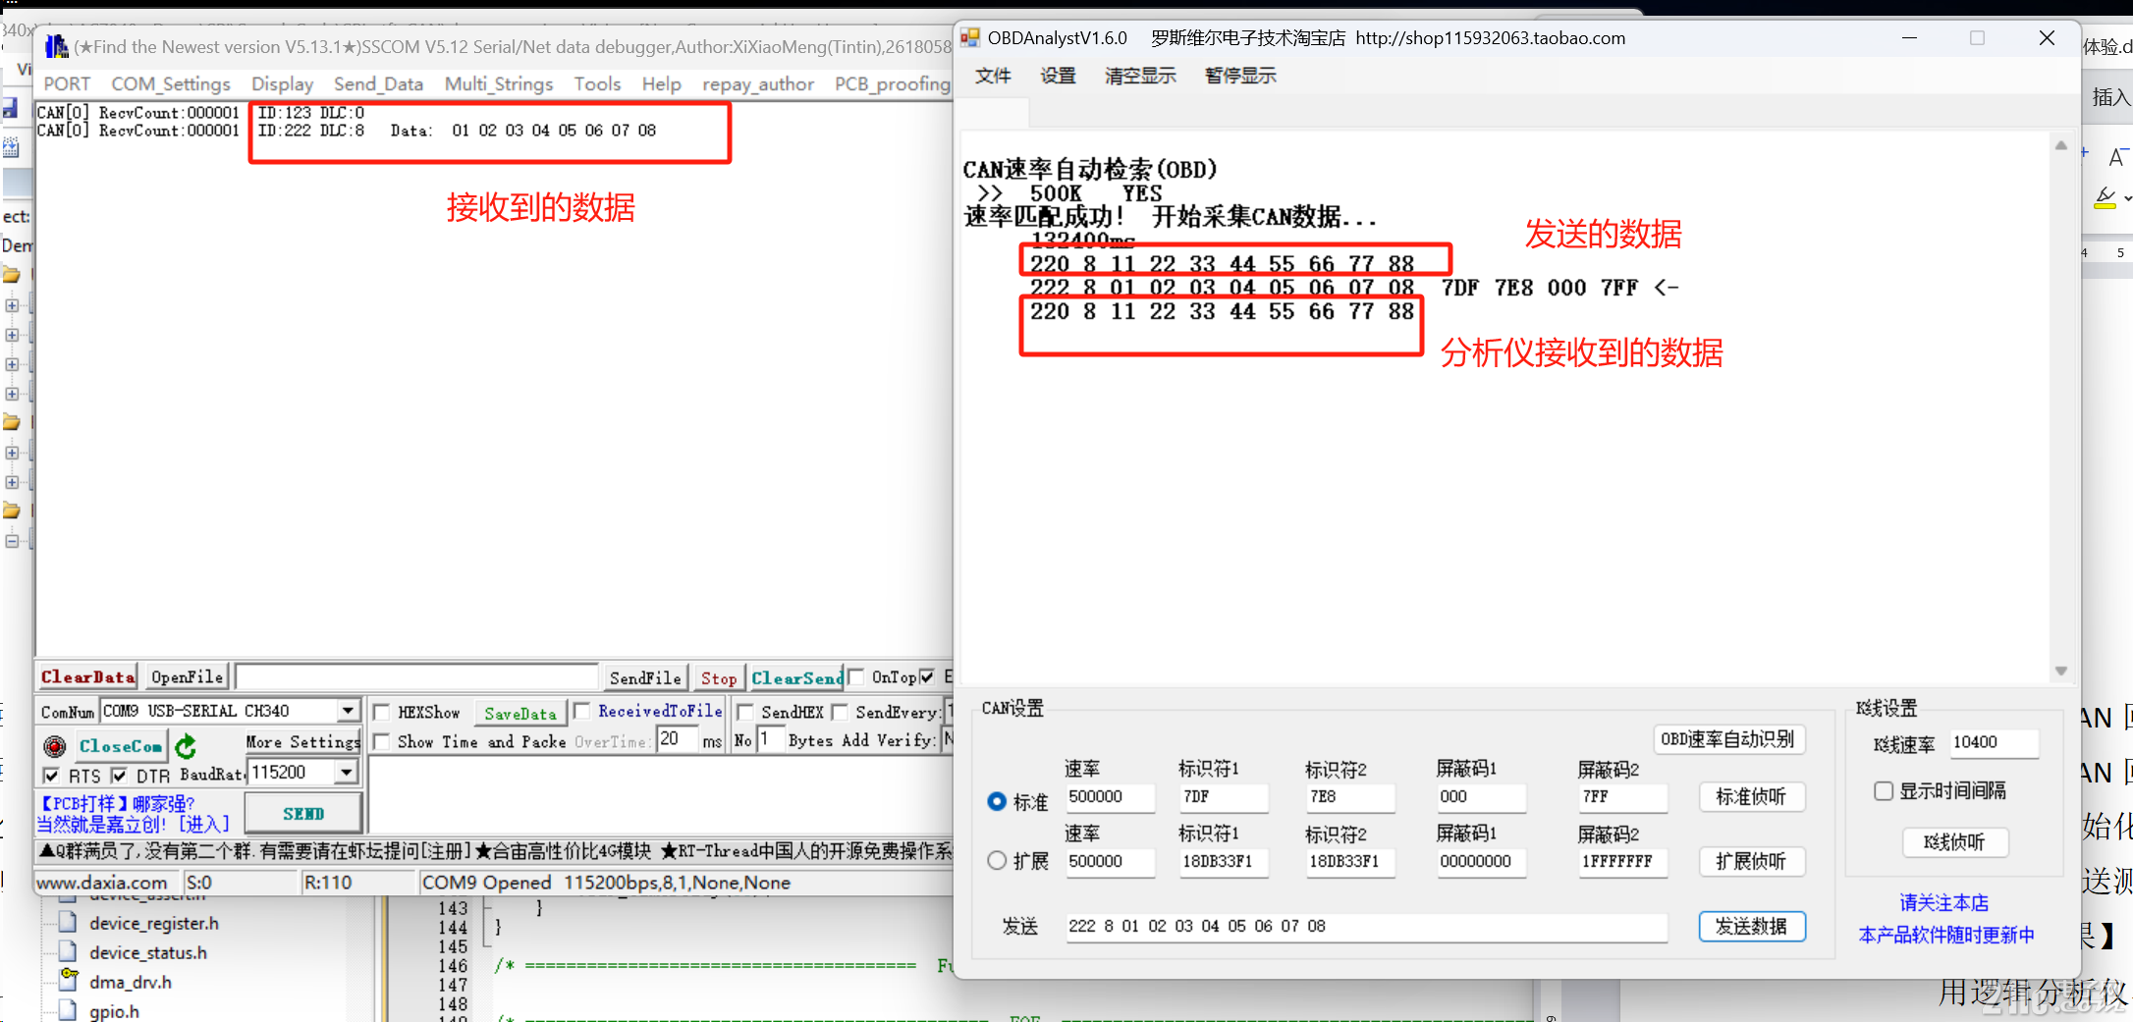Image resolution: width=2133 pixels, height=1022 pixels.
Task: Click the SendFile button
Action: [645, 677]
